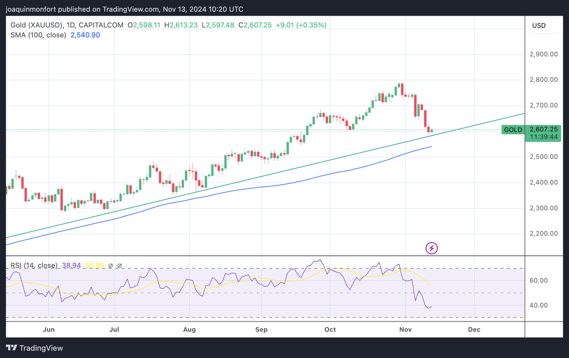This screenshot has width=569, height=358.
Task: Click the purple RSI value 38.94
Action: tap(72, 266)
